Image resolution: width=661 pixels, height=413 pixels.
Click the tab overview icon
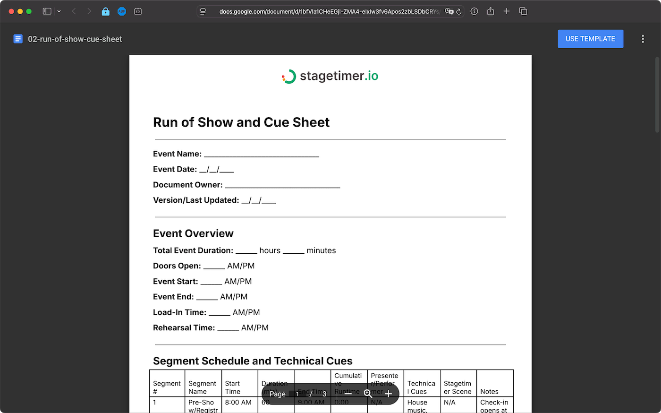click(523, 11)
